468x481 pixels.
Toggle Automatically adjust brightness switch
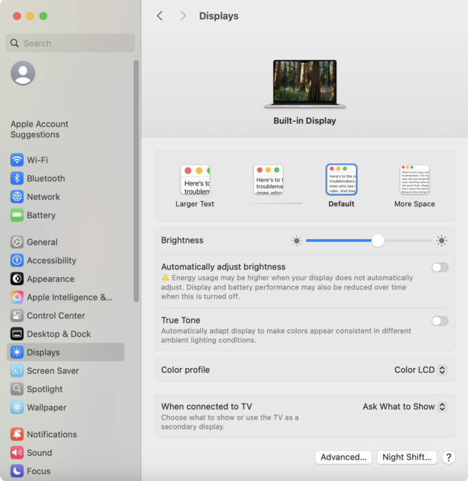pyautogui.click(x=440, y=267)
